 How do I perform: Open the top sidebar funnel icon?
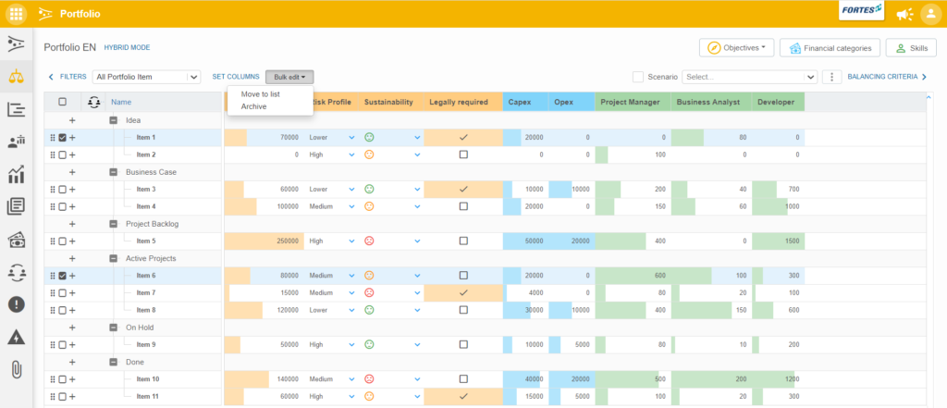[x=17, y=43]
